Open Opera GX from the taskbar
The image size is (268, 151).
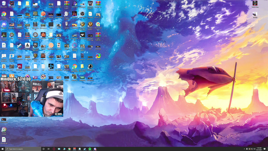click(54, 149)
